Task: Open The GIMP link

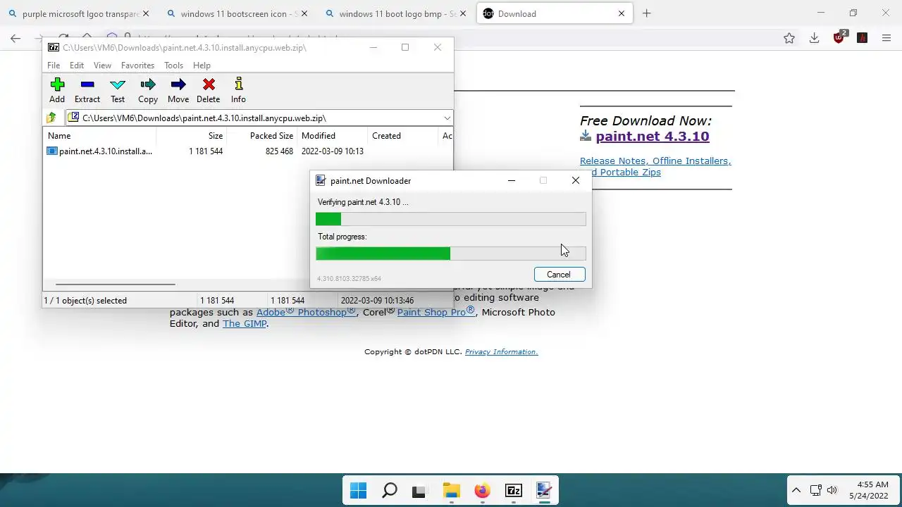Action: point(245,324)
